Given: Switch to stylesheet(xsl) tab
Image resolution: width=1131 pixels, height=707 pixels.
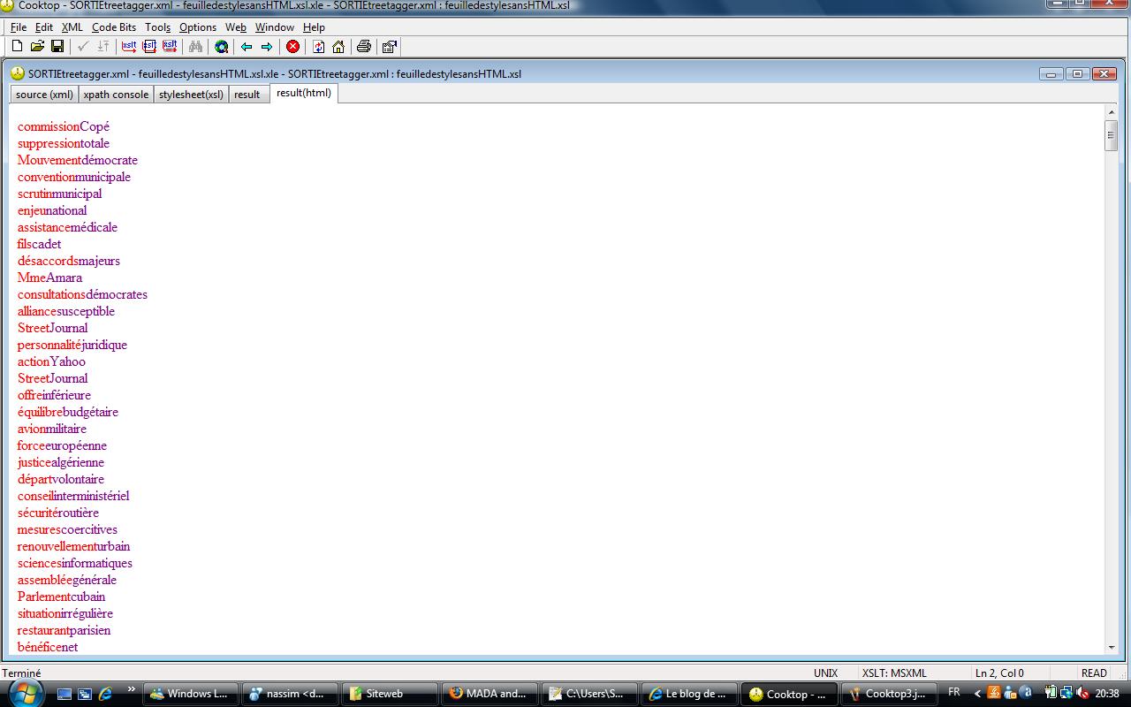Looking at the screenshot, I should click(x=191, y=95).
